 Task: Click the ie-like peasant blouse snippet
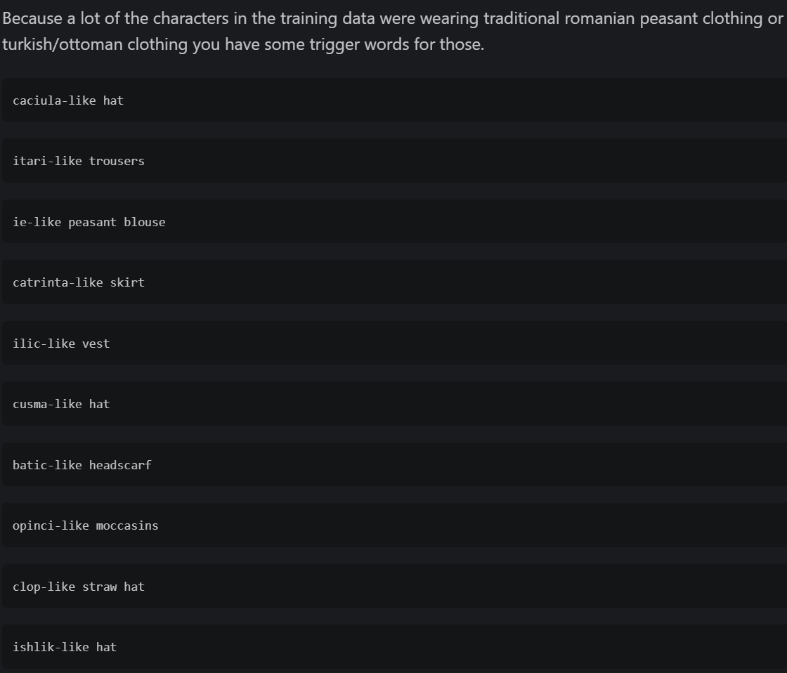[394, 221]
